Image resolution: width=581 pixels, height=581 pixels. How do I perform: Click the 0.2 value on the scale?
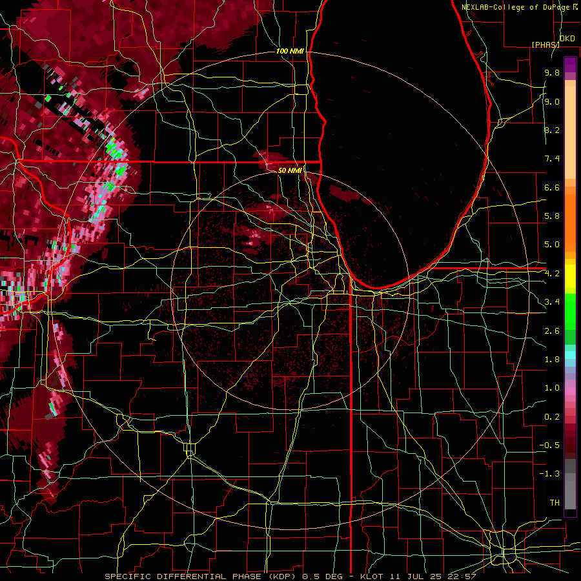point(552,417)
